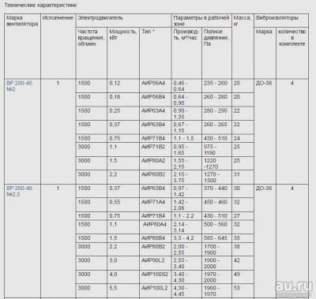316x299 pixels.
Task: Click the АИР100L2 motor type cell
Action: pos(155,291)
